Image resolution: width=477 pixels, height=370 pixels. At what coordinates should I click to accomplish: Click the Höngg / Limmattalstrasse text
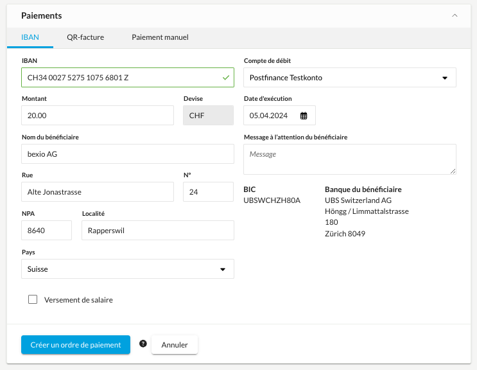pos(367,211)
